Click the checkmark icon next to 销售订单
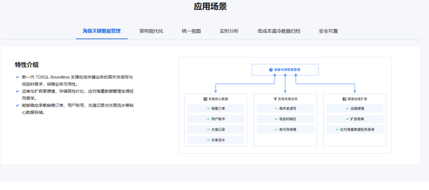 pyautogui.click(x=209, y=109)
